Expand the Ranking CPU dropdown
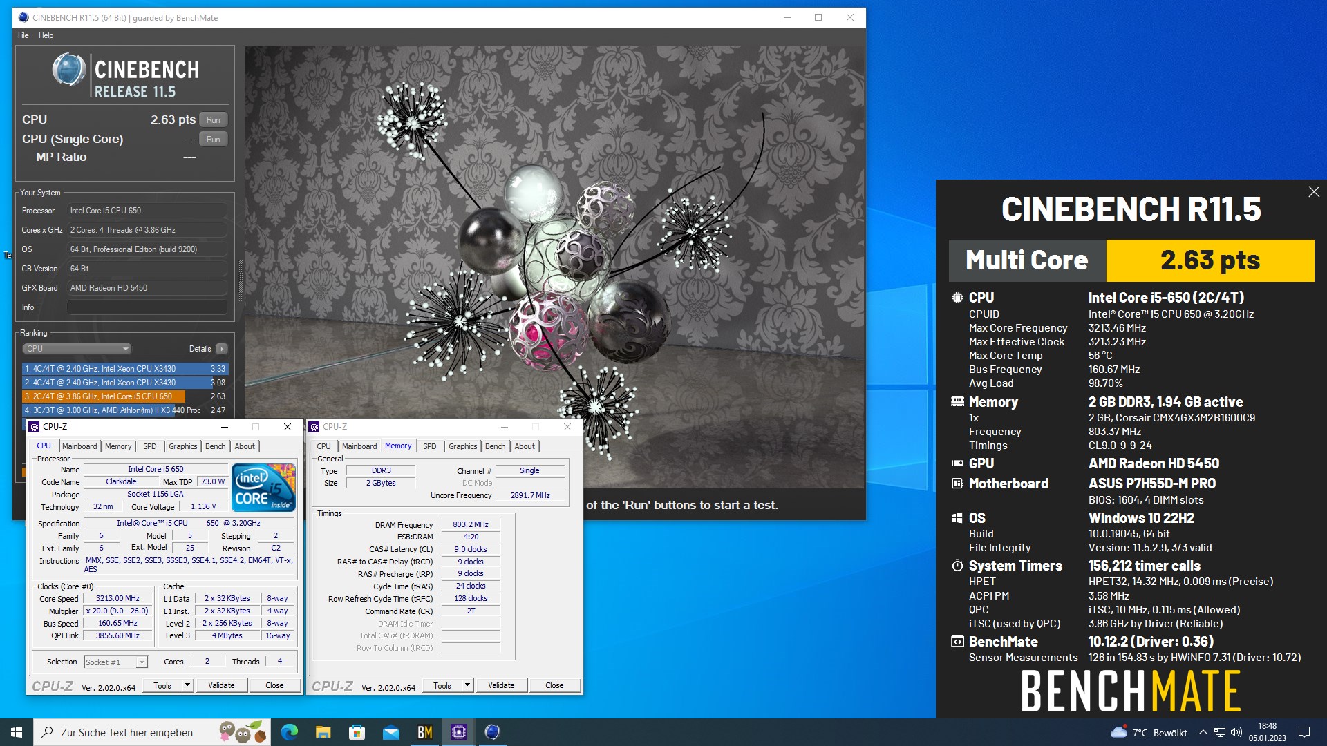This screenshot has height=746, width=1327. [77, 349]
